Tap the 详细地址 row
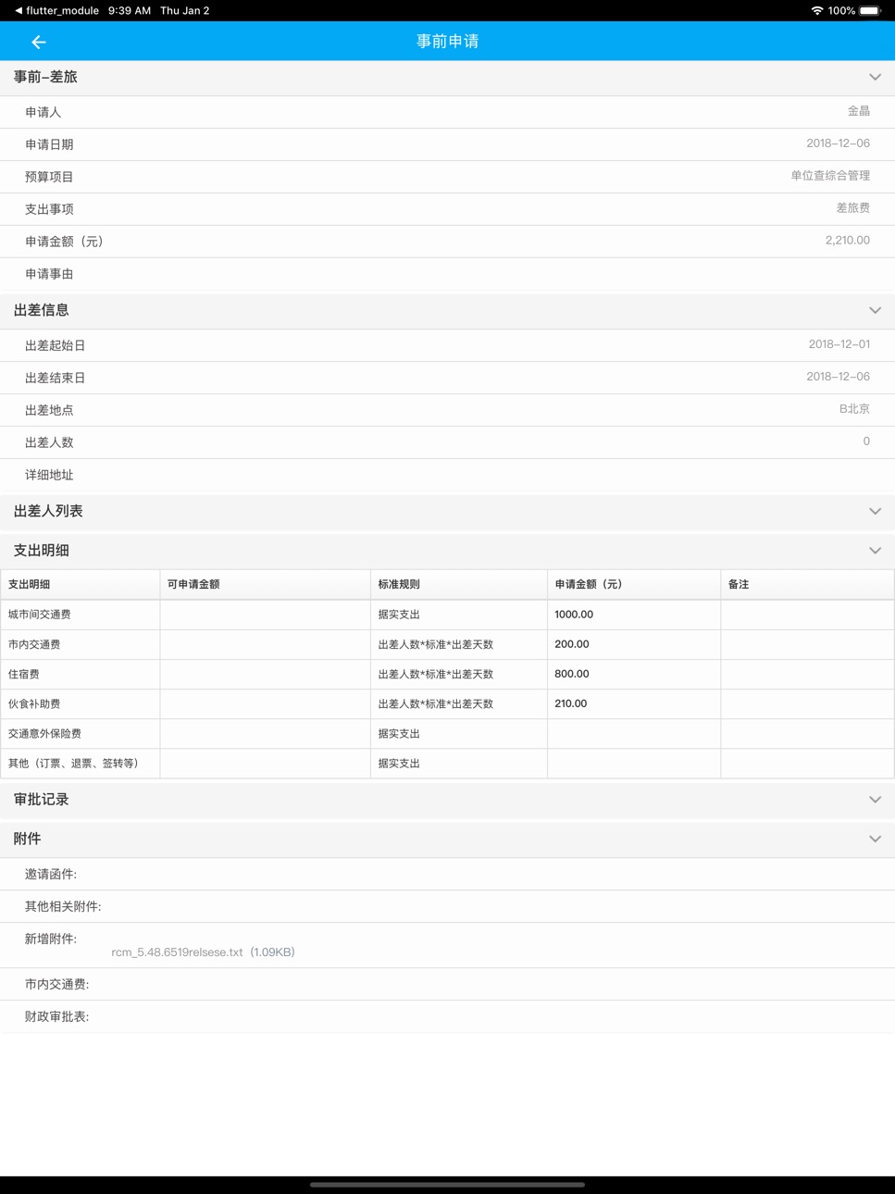The image size is (895, 1194). coord(447,475)
